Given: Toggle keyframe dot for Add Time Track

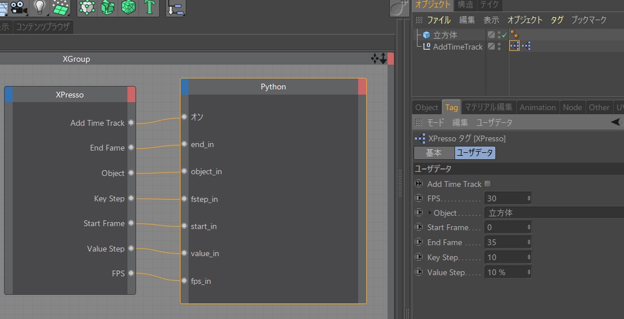Looking at the screenshot, I should tap(418, 184).
